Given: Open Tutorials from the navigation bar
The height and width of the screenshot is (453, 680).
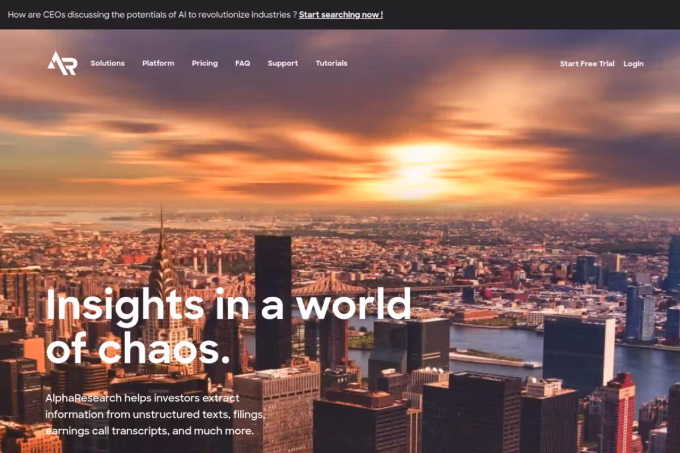Looking at the screenshot, I should pyautogui.click(x=331, y=63).
